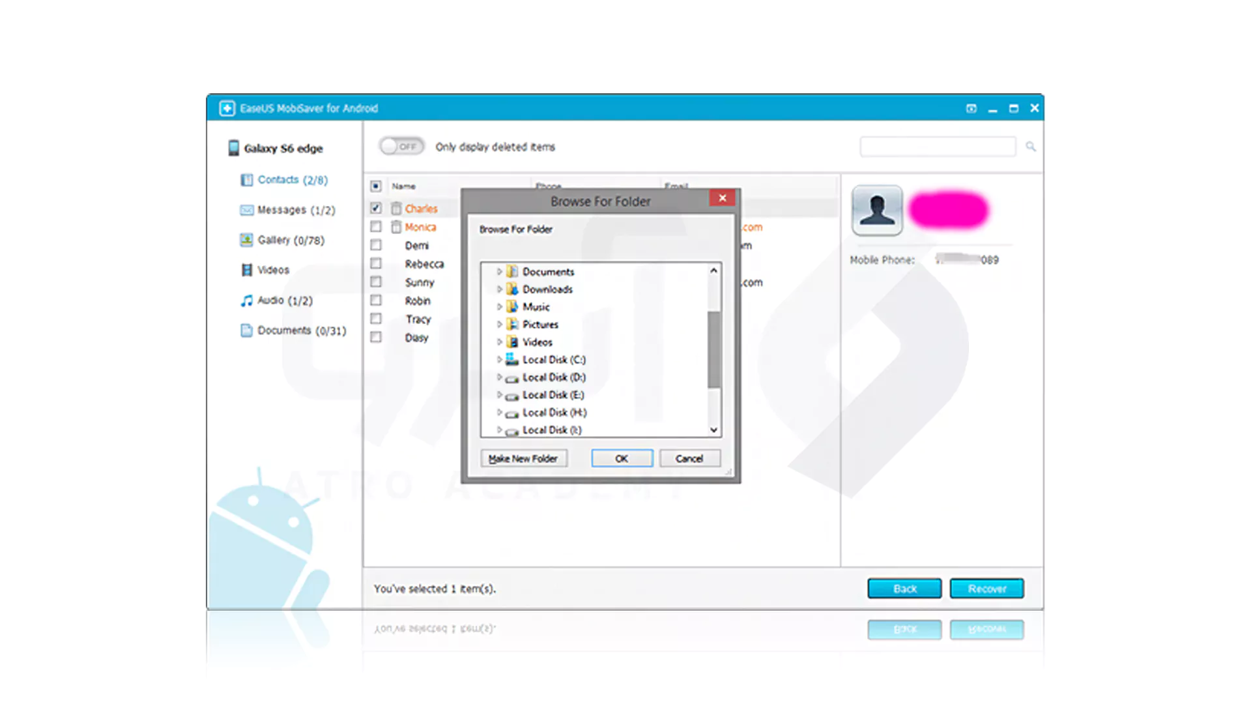Screen dimensions: 1251x704
Task: Click the folder list scroll down arrow
Action: pos(714,430)
